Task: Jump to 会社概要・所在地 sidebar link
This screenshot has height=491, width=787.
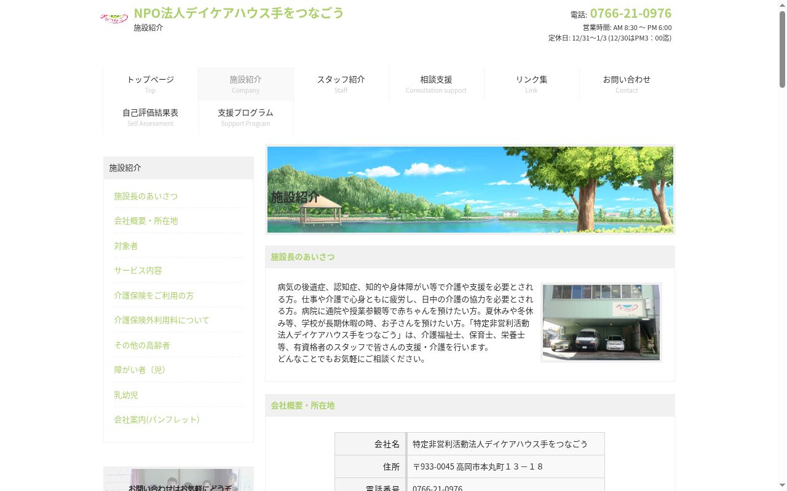Action: tap(146, 220)
